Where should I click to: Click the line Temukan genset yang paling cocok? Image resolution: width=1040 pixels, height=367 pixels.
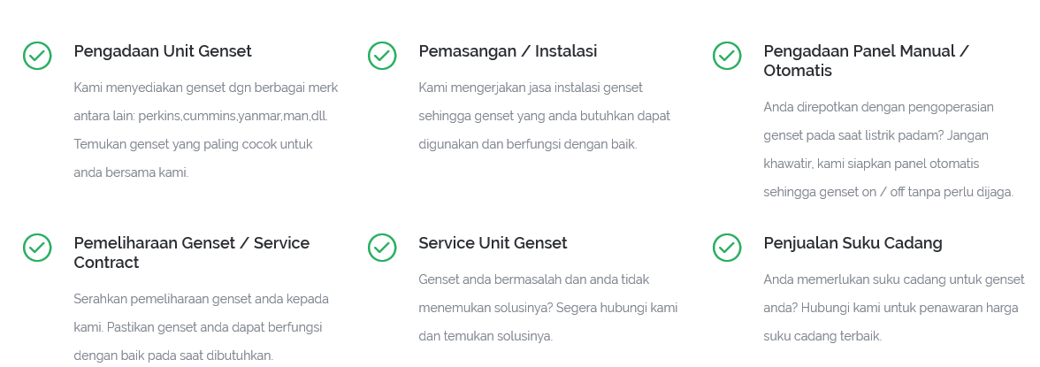(x=193, y=144)
